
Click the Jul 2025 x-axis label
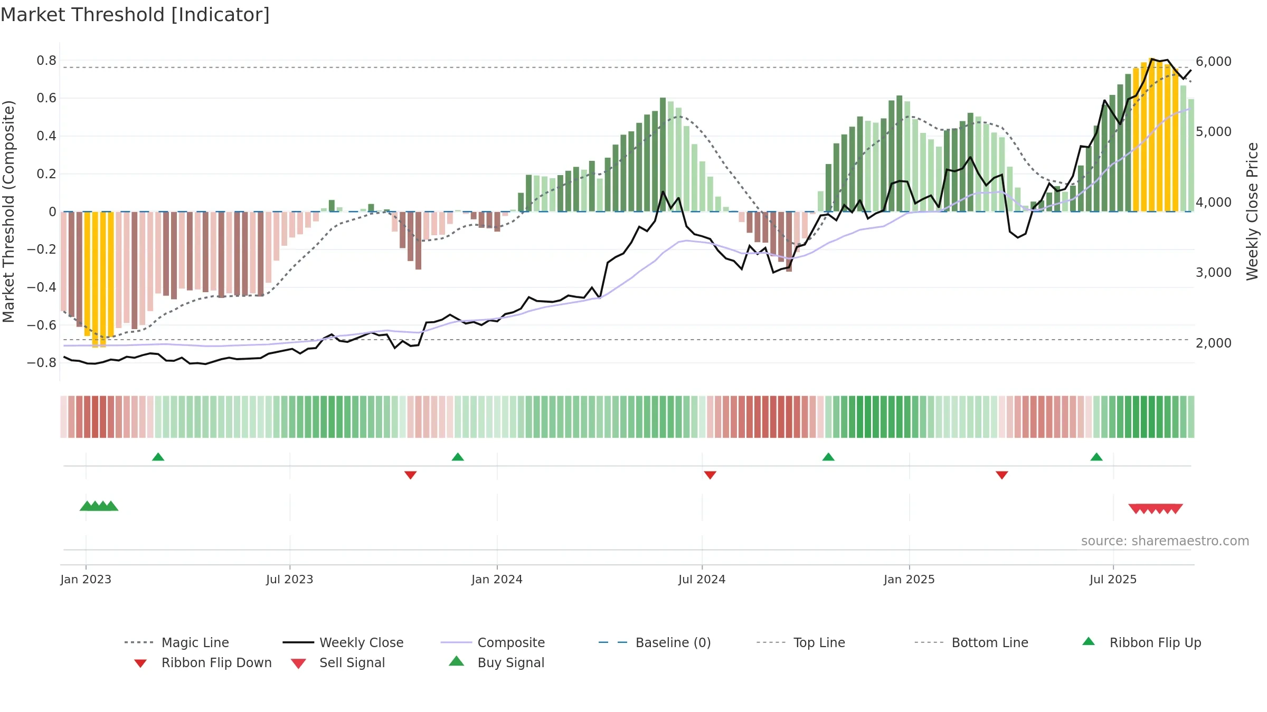click(x=1113, y=579)
